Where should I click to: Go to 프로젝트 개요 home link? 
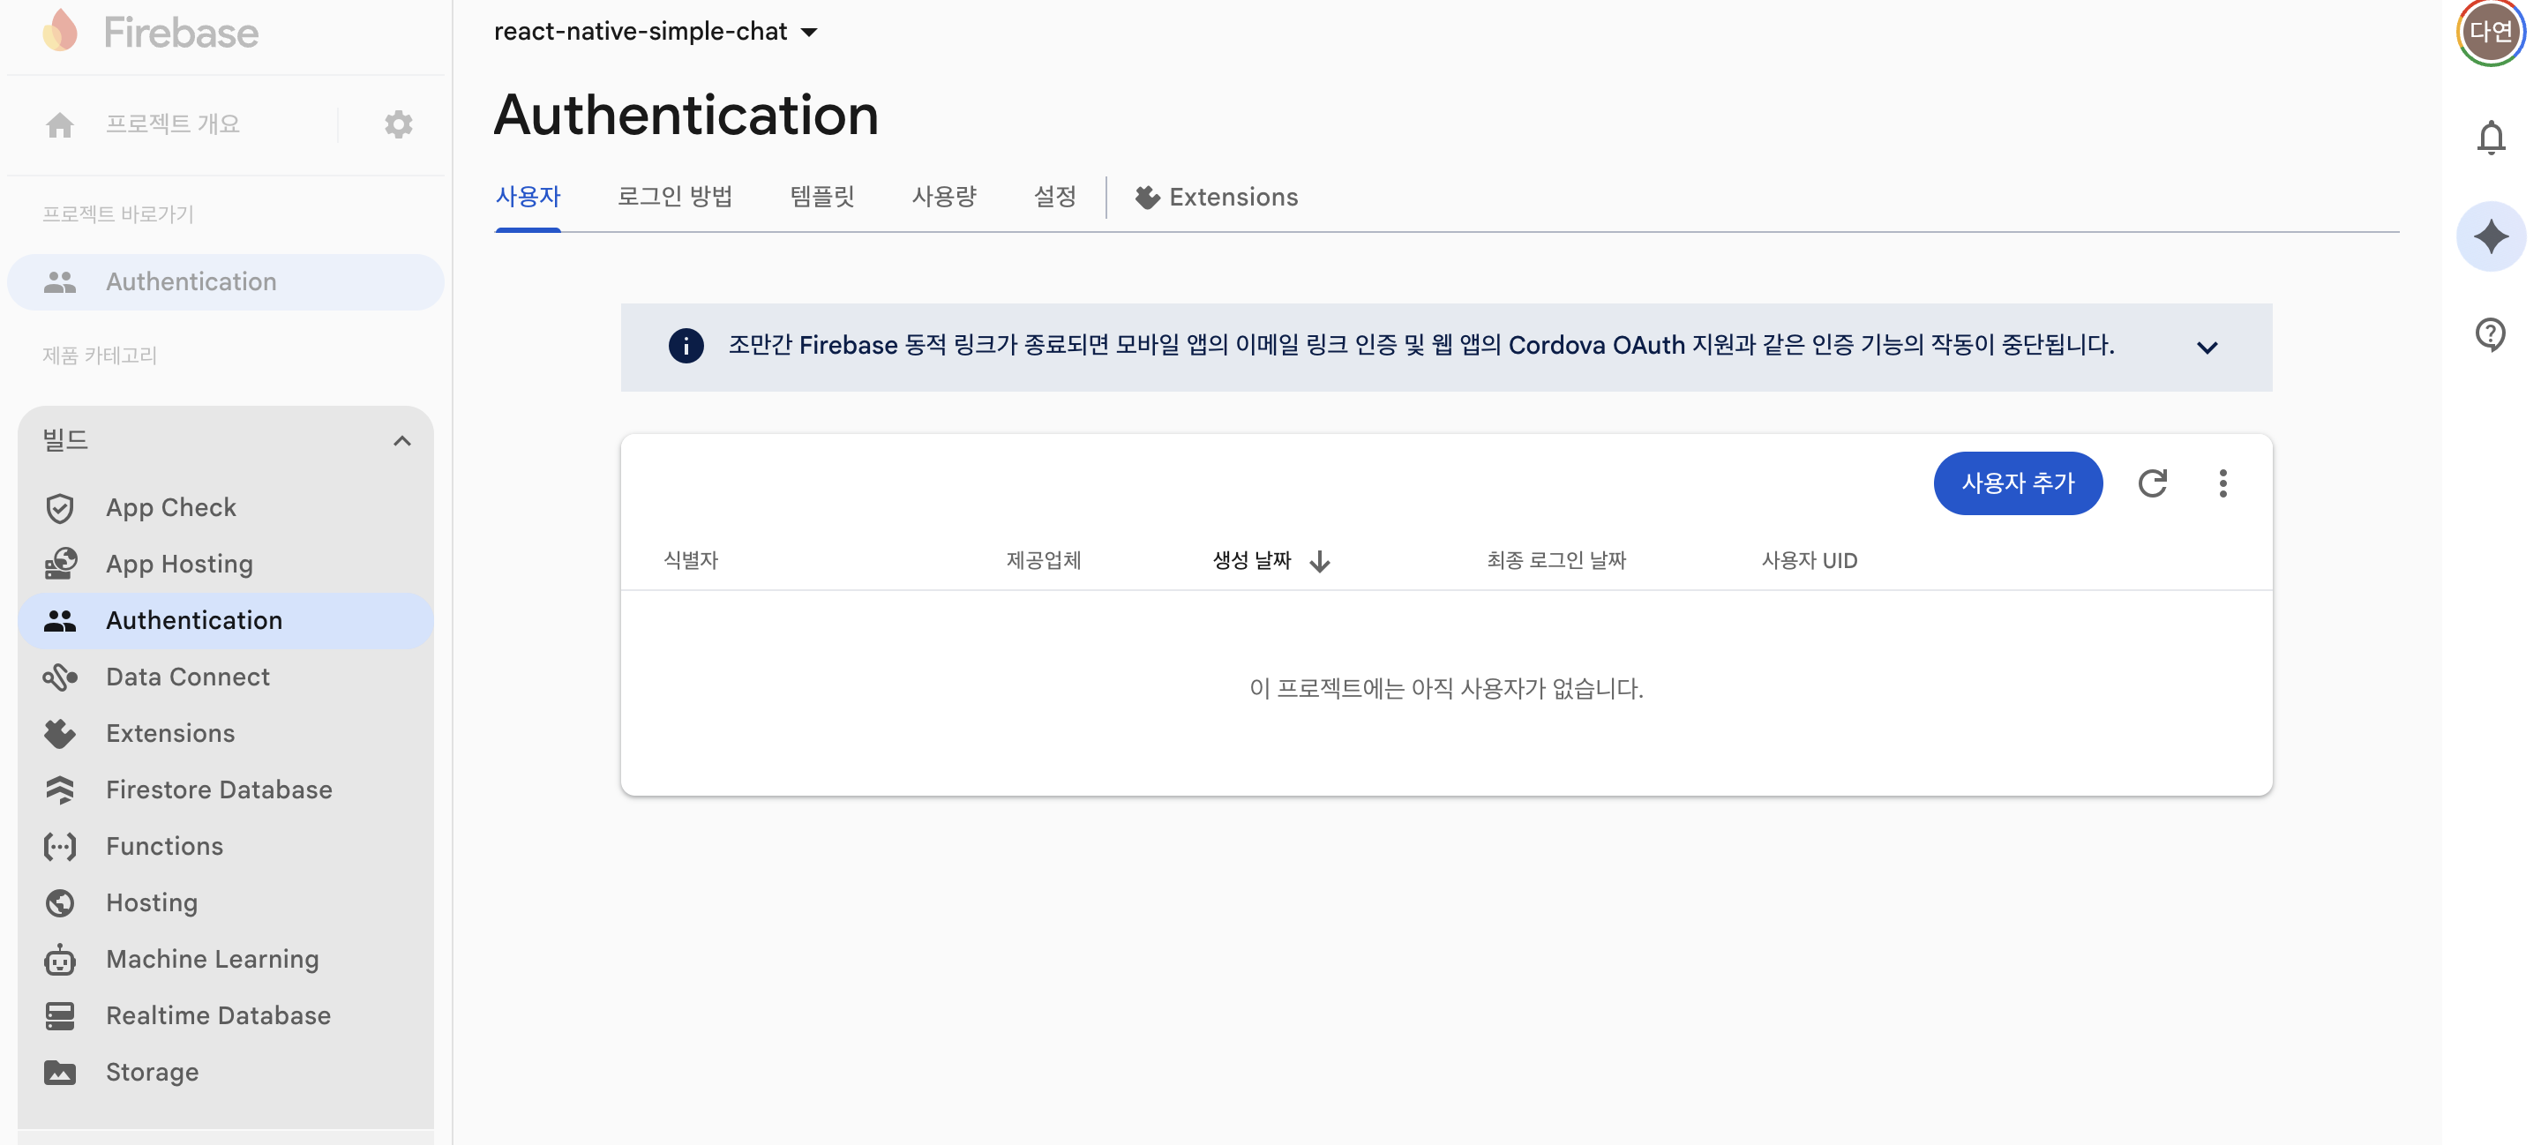point(172,124)
